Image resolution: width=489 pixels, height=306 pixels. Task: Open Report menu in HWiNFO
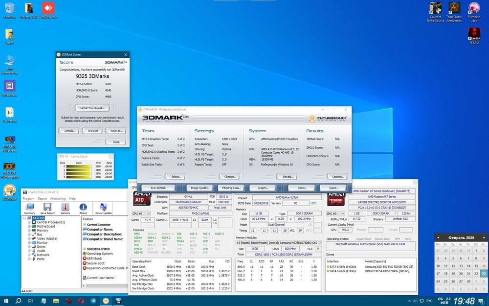coord(43,199)
